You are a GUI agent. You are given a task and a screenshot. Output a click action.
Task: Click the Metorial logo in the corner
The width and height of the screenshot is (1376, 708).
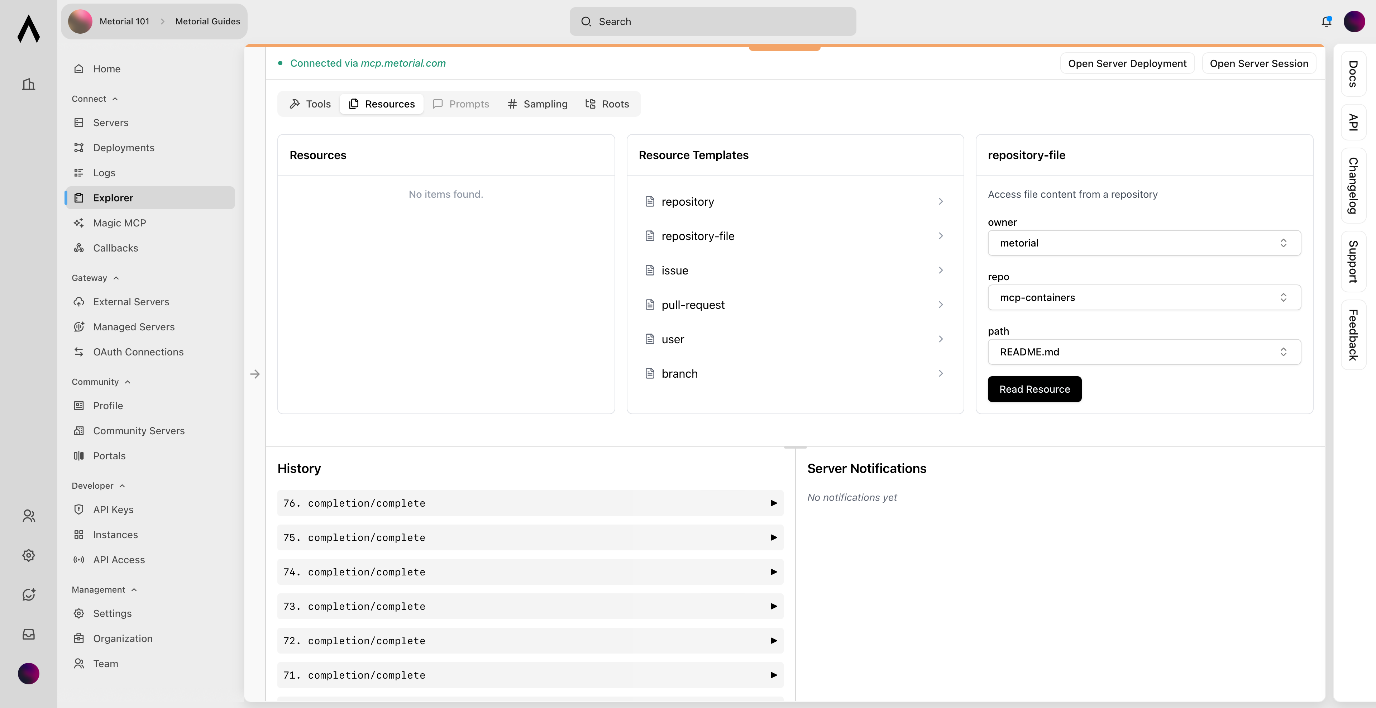(28, 29)
